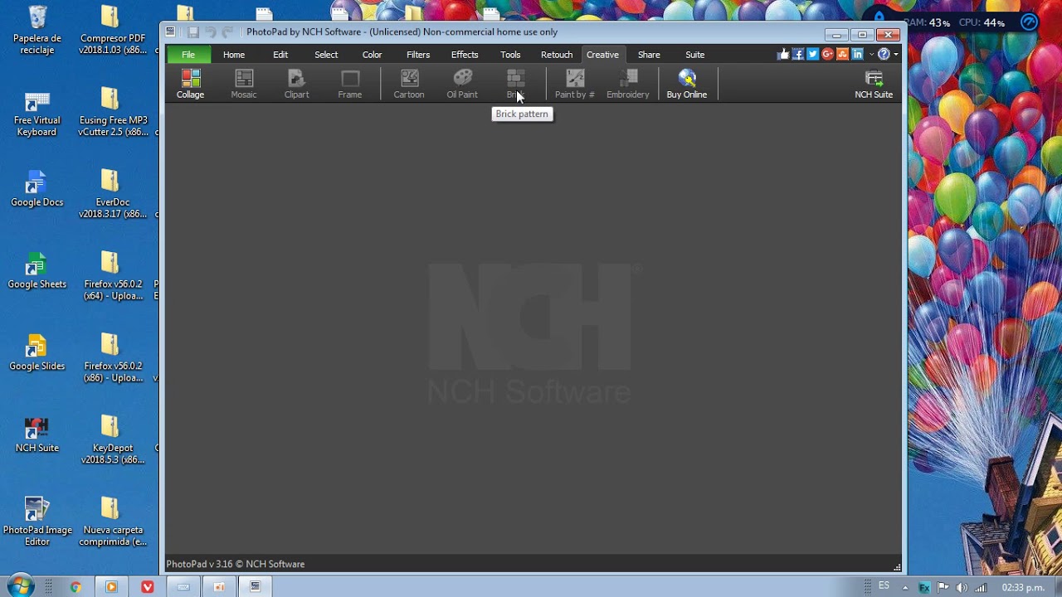Select the Eusing Free MP3 Cutter folder
The height and width of the screenshot is (597, 1062).
113,112
